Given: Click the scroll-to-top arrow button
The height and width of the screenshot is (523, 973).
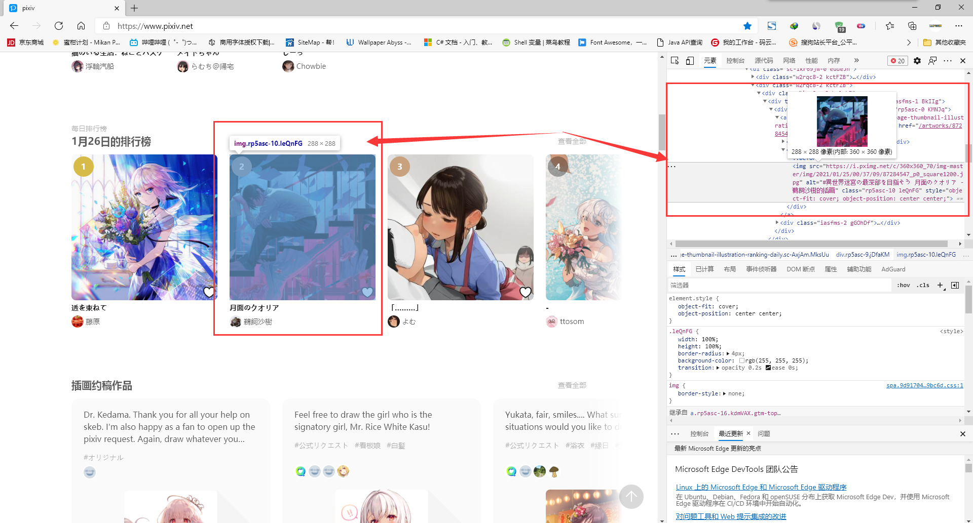Looking at the screenshot, I should point(631,497).
